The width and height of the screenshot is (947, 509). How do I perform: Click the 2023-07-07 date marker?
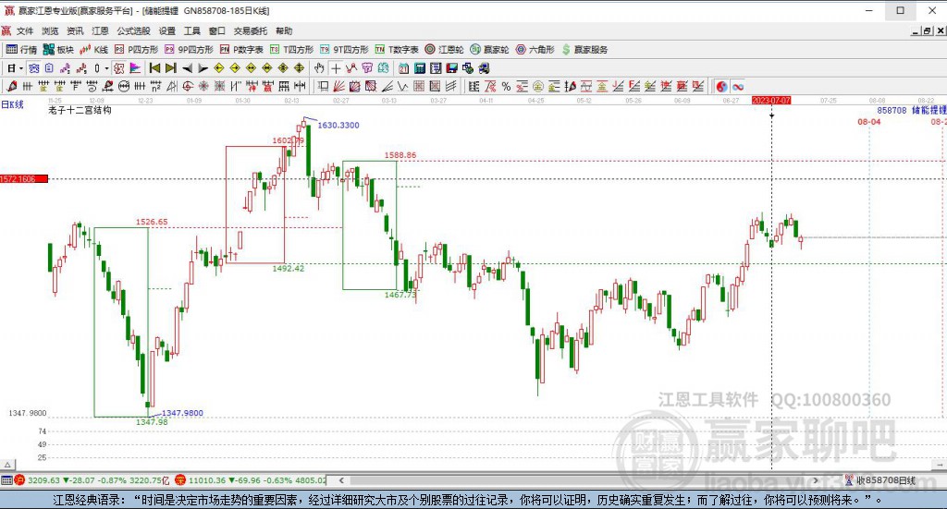click(x=771, y=100)
